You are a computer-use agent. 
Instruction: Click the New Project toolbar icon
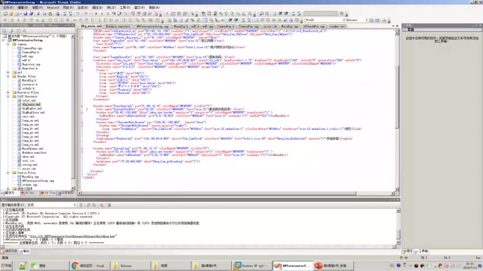[x=5, y=14]
